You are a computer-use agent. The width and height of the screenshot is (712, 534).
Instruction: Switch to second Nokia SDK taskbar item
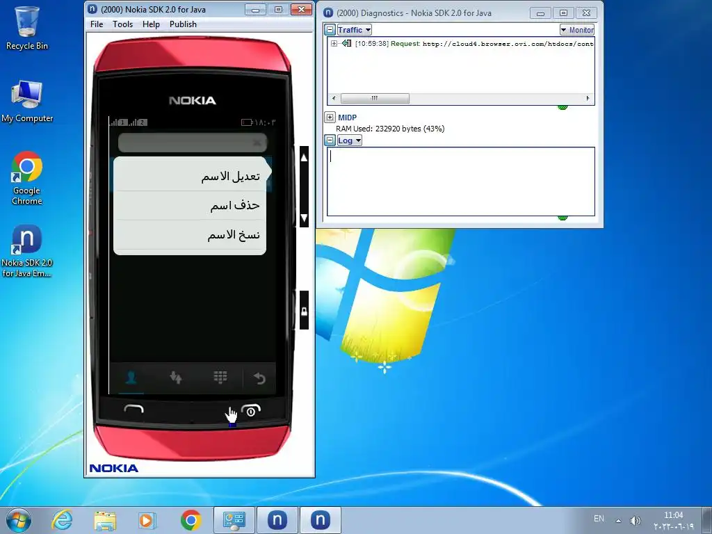320,520
